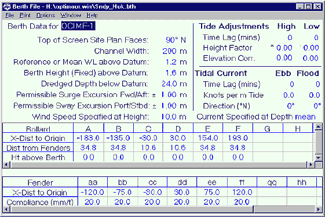Click Knots per m Tide Flood value
The image size is (325, 217).
point(315,95)
